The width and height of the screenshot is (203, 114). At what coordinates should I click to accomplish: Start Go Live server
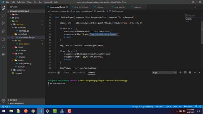188,107
